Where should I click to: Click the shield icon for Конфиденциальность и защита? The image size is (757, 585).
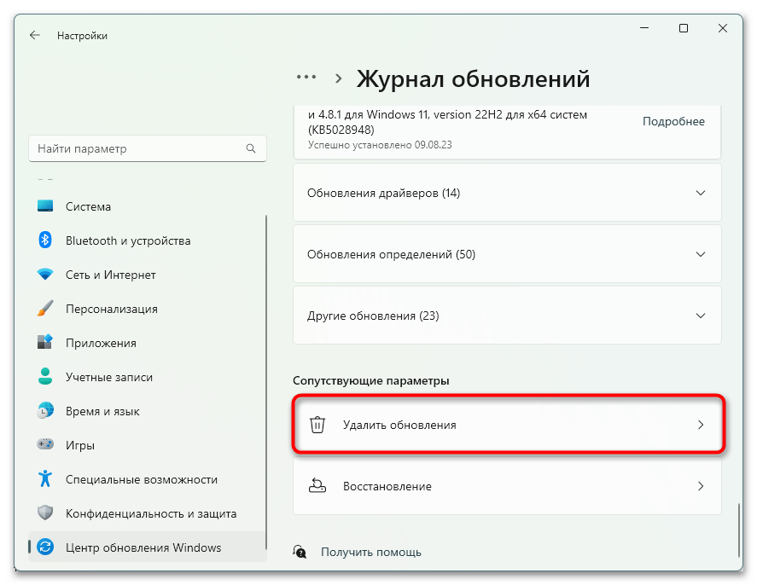point(45,513)
